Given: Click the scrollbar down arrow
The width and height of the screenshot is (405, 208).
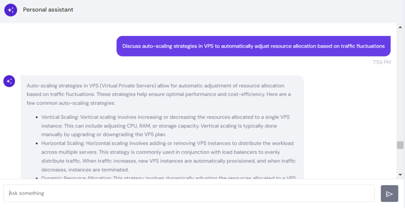Looking at the screenshot, I should pos(400,174).
